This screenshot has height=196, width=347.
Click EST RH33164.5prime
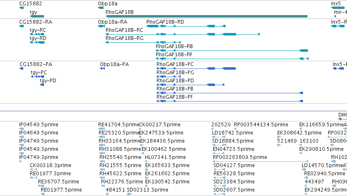(119, 141)
